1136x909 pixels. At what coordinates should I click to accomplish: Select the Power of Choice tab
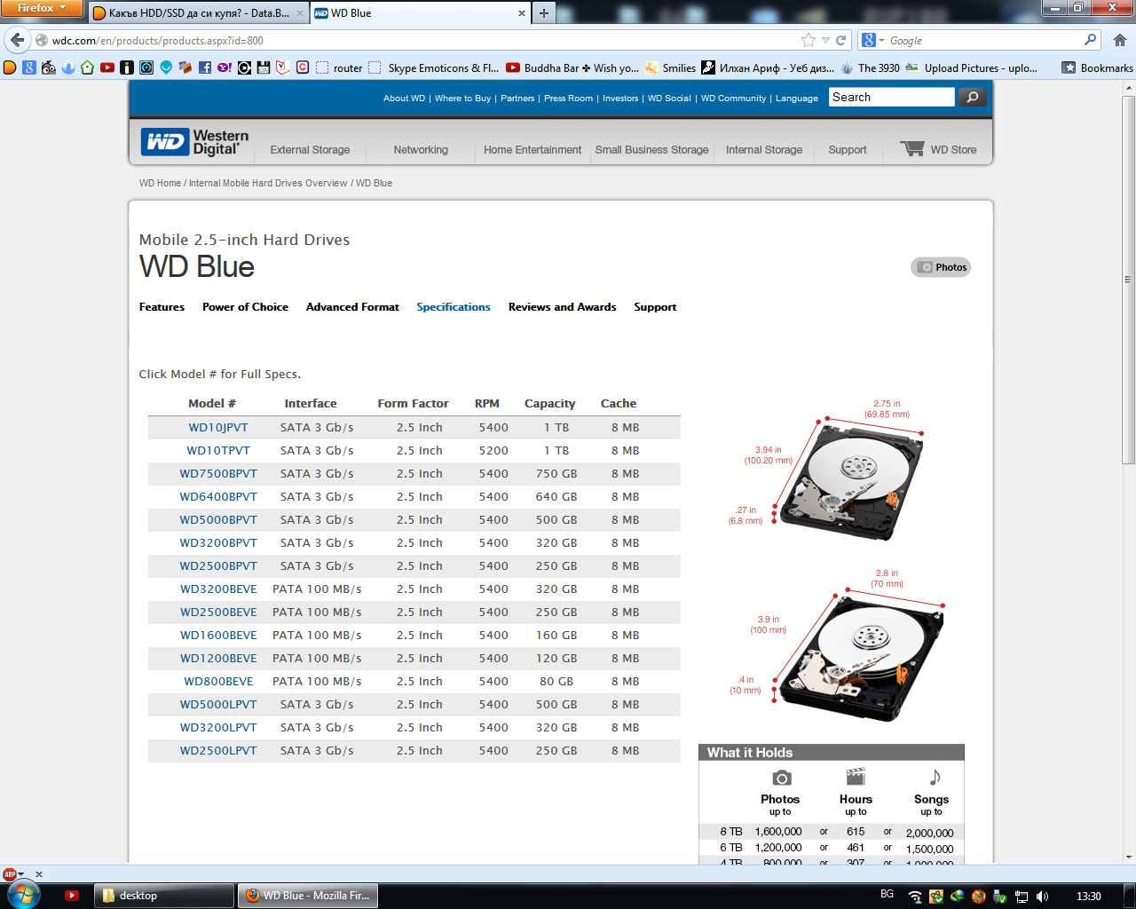[x=245, y=307]
